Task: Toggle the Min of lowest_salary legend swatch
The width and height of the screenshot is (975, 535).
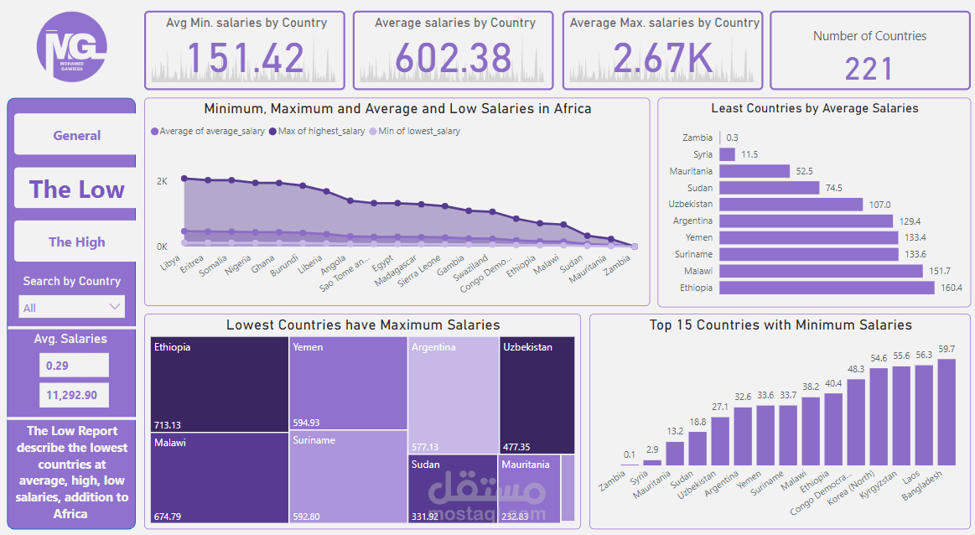Action: point(373,132)
